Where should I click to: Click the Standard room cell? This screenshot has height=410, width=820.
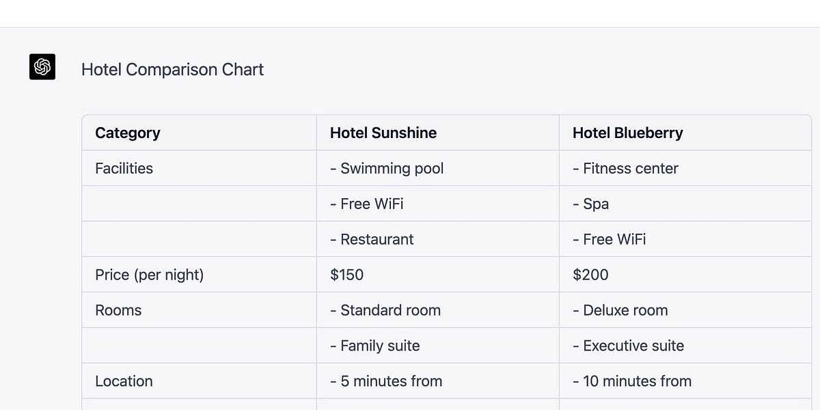(x=385, y=310)
